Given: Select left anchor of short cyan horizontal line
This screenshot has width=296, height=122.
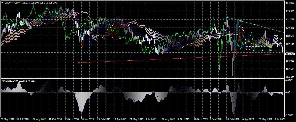Looking at the screenshot, I should 254,50.
